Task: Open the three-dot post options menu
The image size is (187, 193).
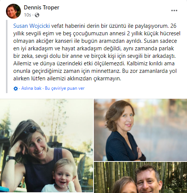Action: click(x=174, y=11)
